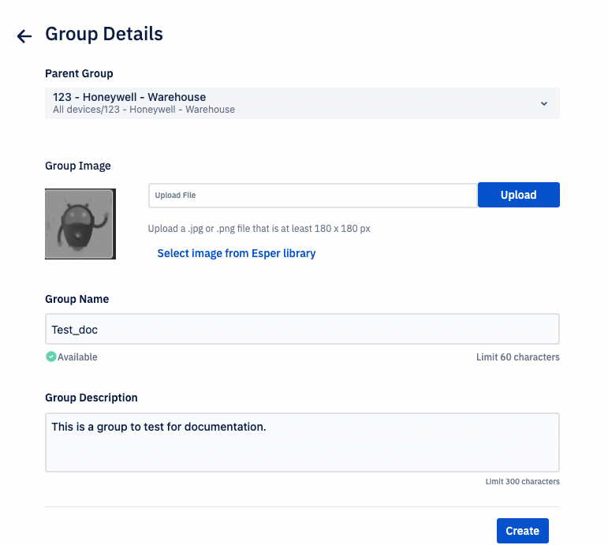The width and height of the screenshot is (608, 545).
Task: Go back using the left arrow icon
Action: click(24, 36)
